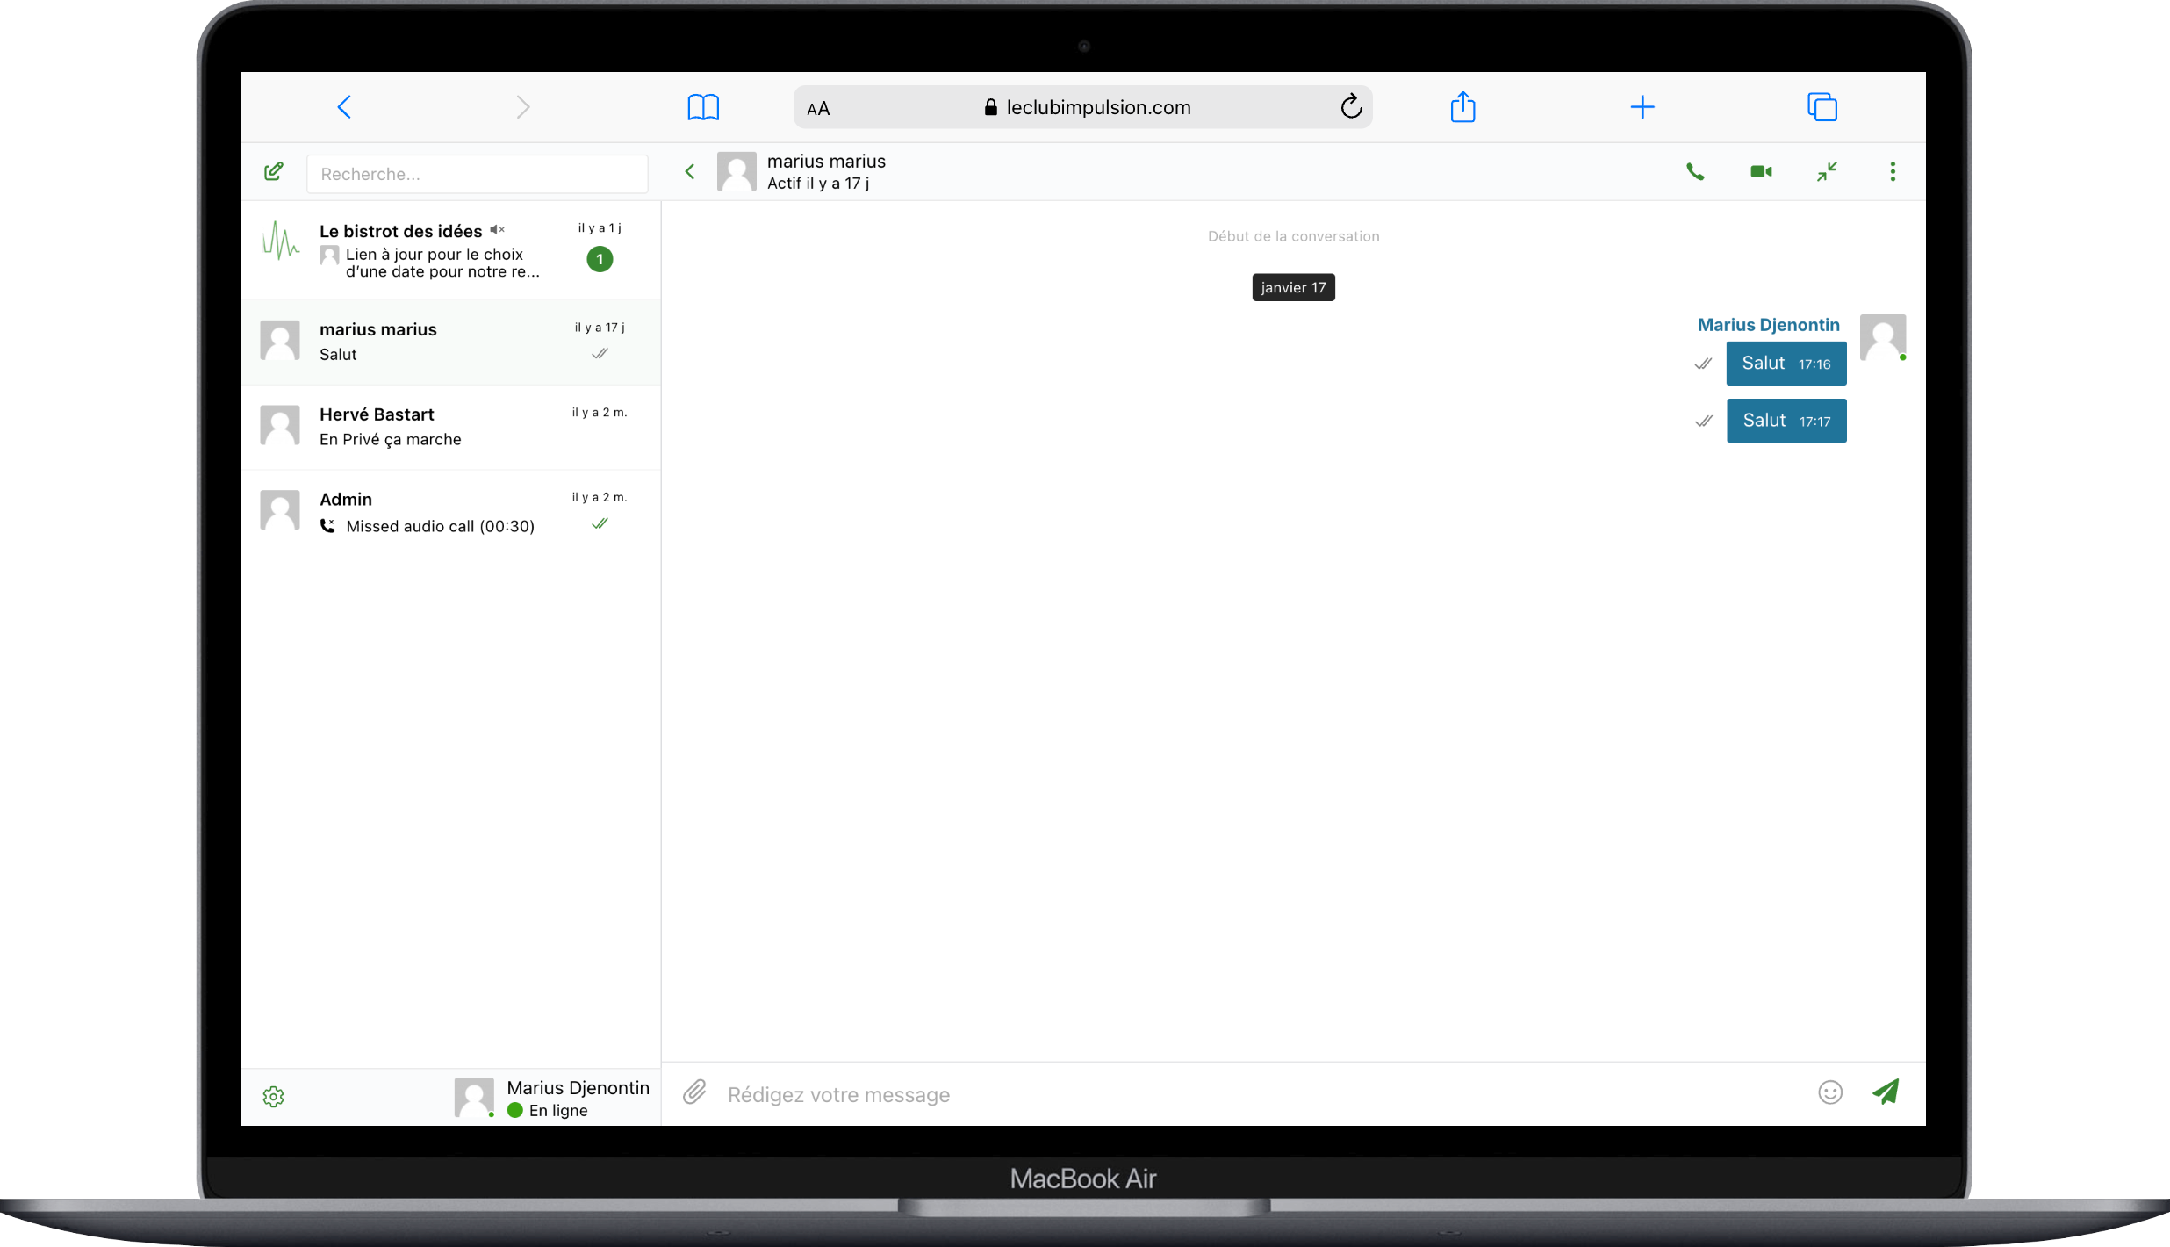
Task: Click the Recherche search field
Action: coord(478,174)
